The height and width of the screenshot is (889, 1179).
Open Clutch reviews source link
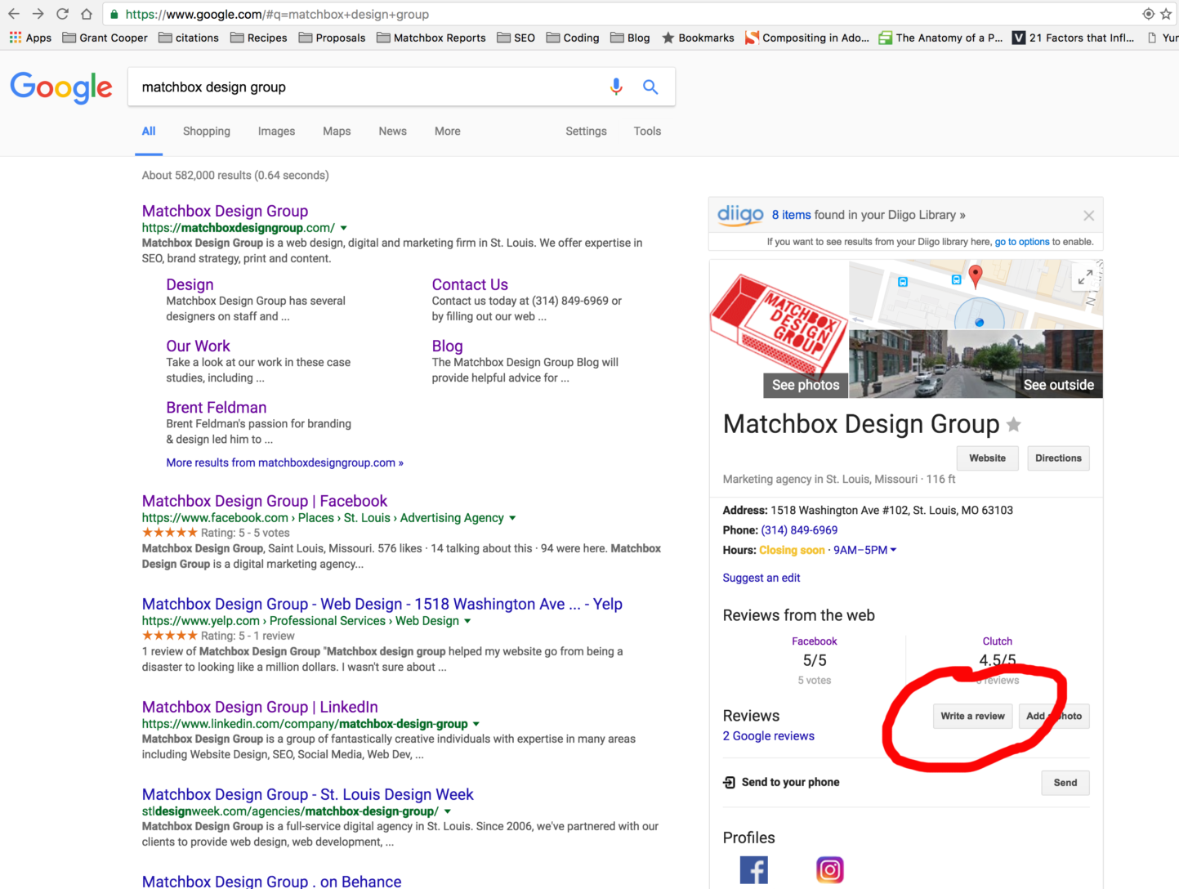pyautogui.click(x=997, y=641)
